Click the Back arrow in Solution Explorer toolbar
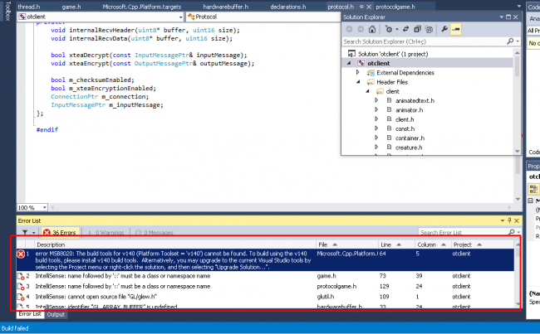540x334 pixels. (x=349, y=30)
